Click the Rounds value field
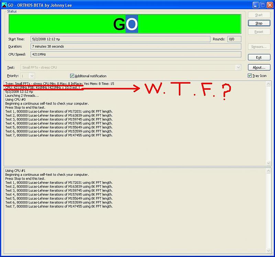 (234, 39)
